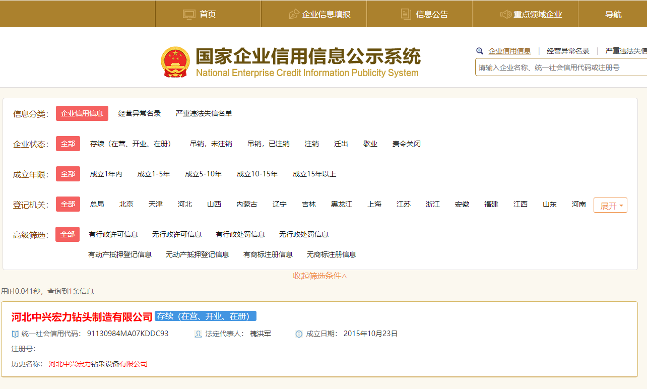647x389 pixels.
Task: Filter 企业状态 by 责令关闭
Action: [x=407, y=144]
